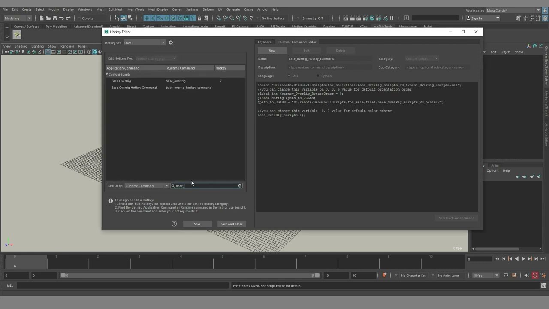The width and height of the screenshot is (549, 309).
Task: Click the set key bookmark icon
Action: pyautogui.click(x=384, y=275)
